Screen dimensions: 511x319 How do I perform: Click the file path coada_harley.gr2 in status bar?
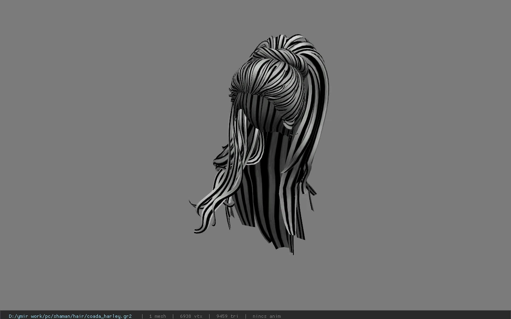(70, 316)
